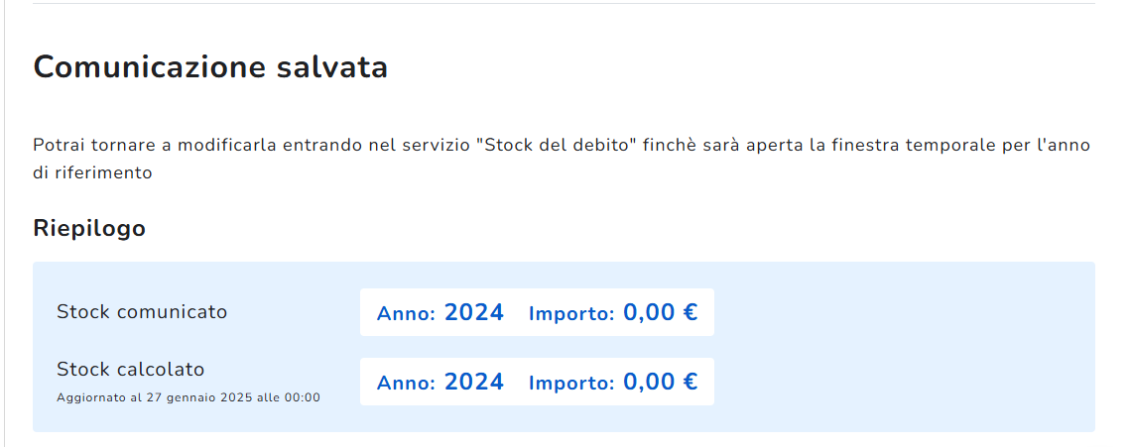Viewport: 1130px width, 447px height.
Task: Click "di riferimento" on the paragraph's second line
Action: (x=92, y=172)
